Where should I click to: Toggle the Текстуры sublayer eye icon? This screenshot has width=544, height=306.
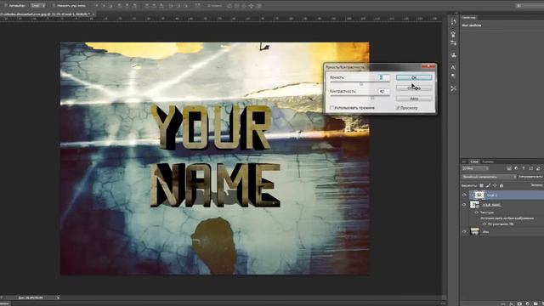pos(477,212)
